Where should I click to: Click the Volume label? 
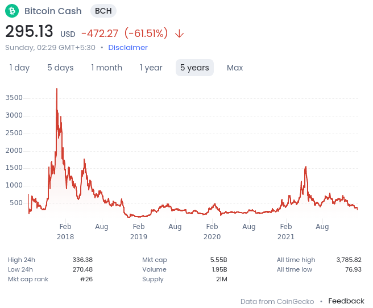[x=154, y=269]
